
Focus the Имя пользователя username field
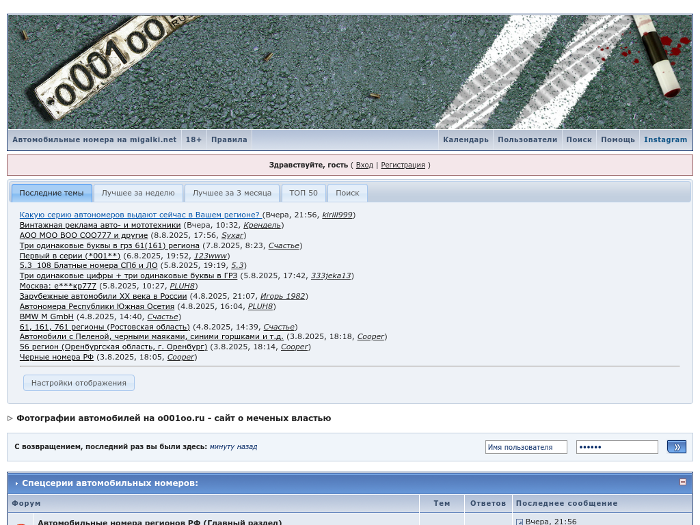click(x=526, y=447)
